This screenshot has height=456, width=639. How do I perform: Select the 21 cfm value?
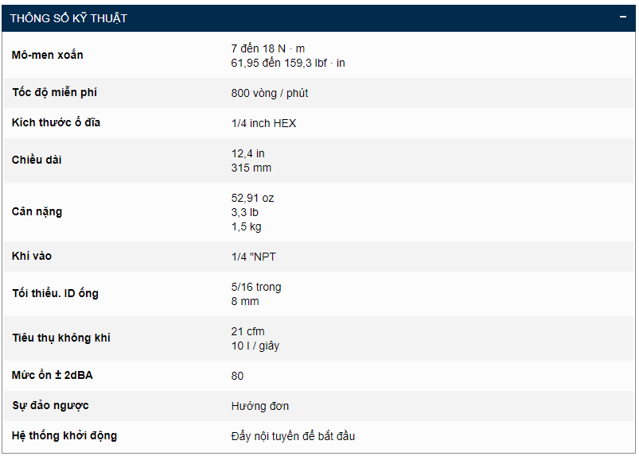click(x=248, y=331)
